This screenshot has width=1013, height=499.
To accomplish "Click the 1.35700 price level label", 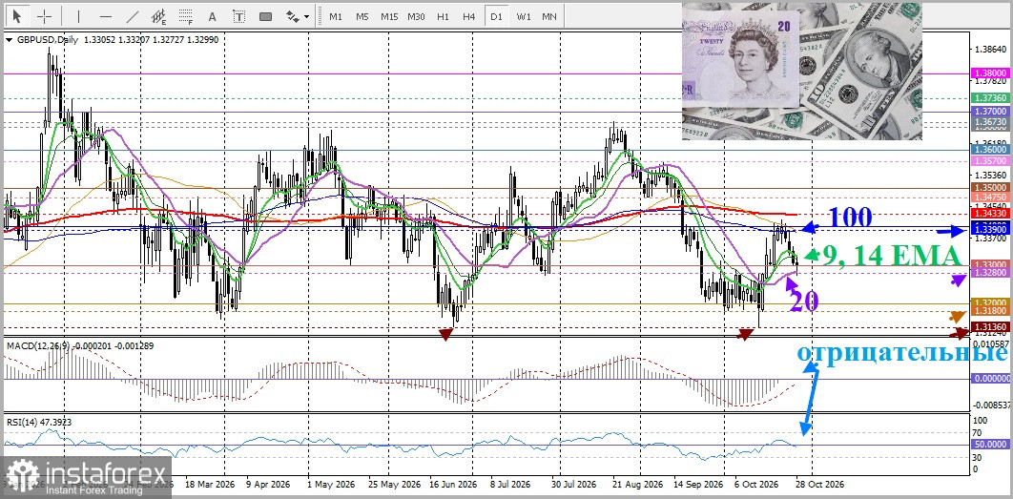I will [991, 161].
